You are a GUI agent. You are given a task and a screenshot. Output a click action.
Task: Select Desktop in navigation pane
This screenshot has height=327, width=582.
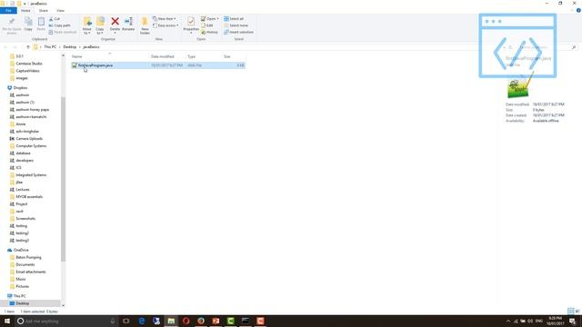[x=22, y=303]
